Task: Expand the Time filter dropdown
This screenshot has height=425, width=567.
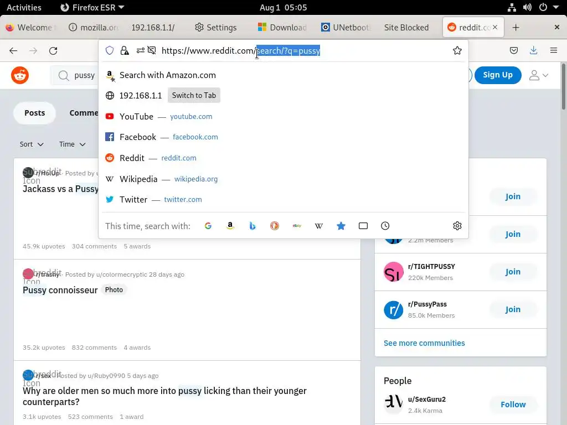Action: point(73,144)
